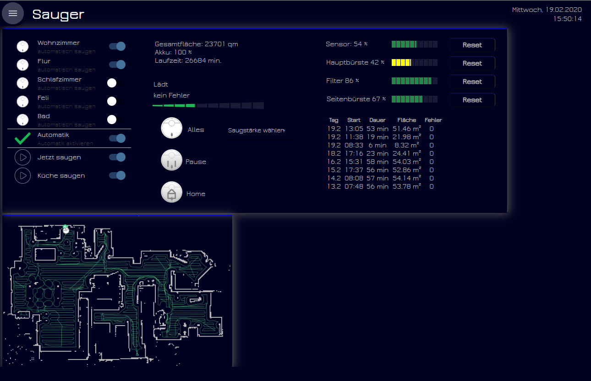Enable Feli automatic vacuuming switch

tap(115, 101)
